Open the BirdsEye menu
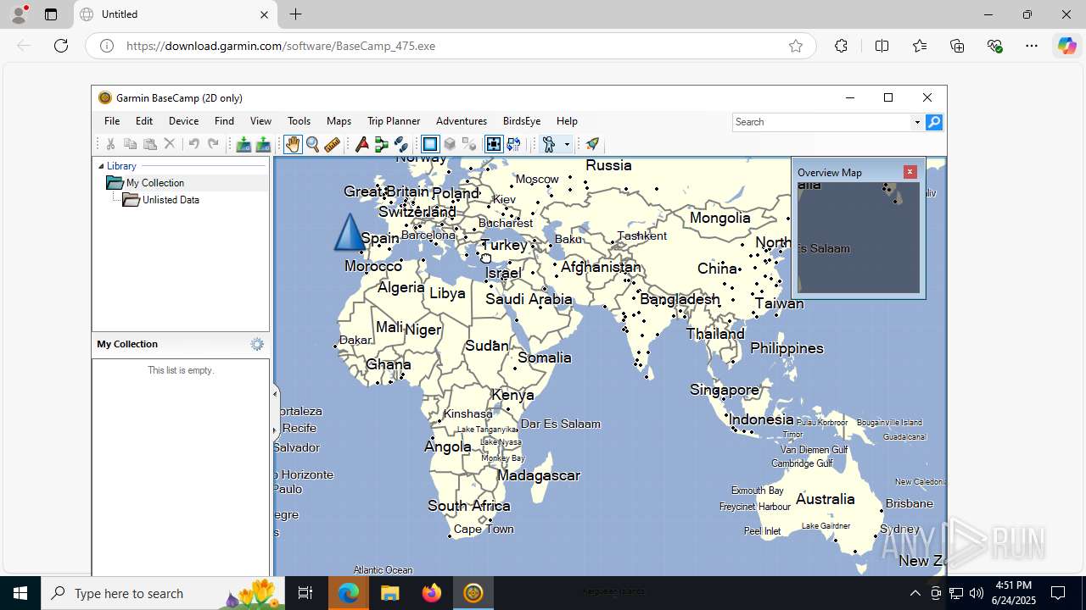The height and width of the screenshot is (610, 1086). (522, 121)
